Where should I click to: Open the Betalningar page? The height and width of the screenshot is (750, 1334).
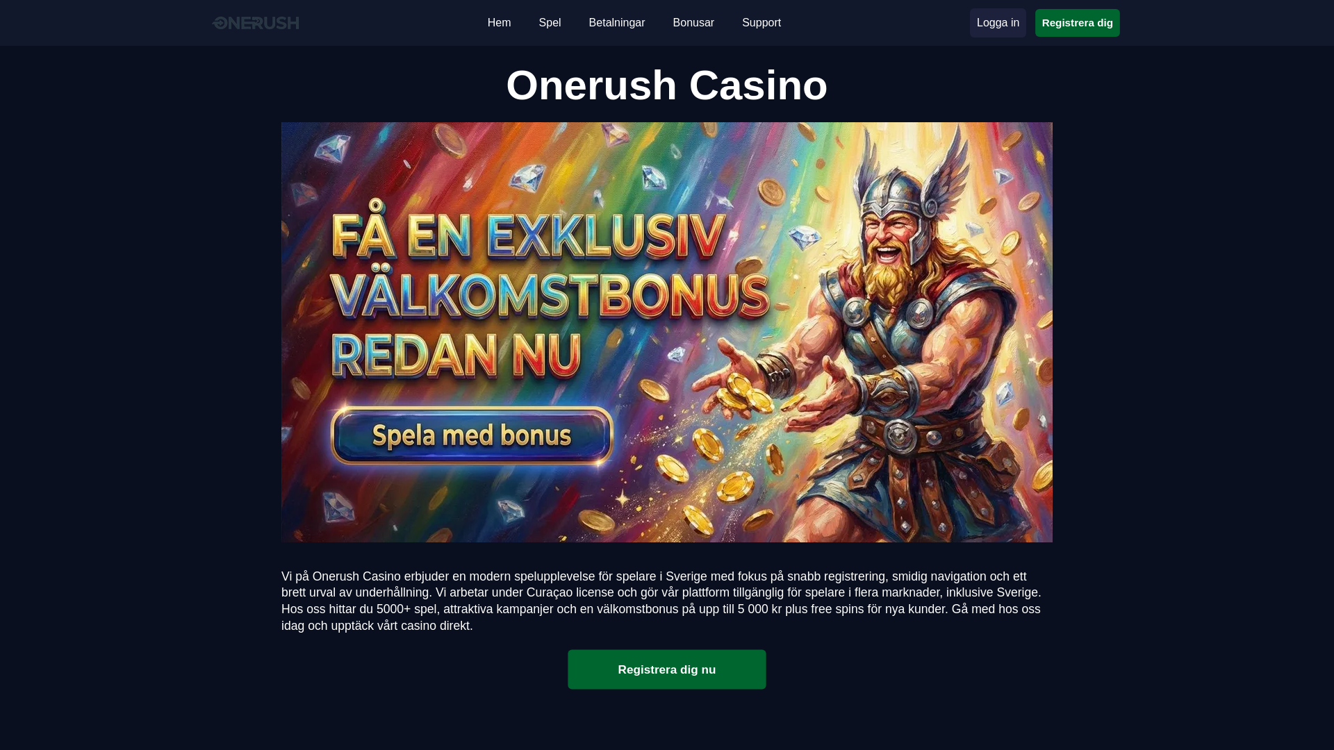[617, 23]
